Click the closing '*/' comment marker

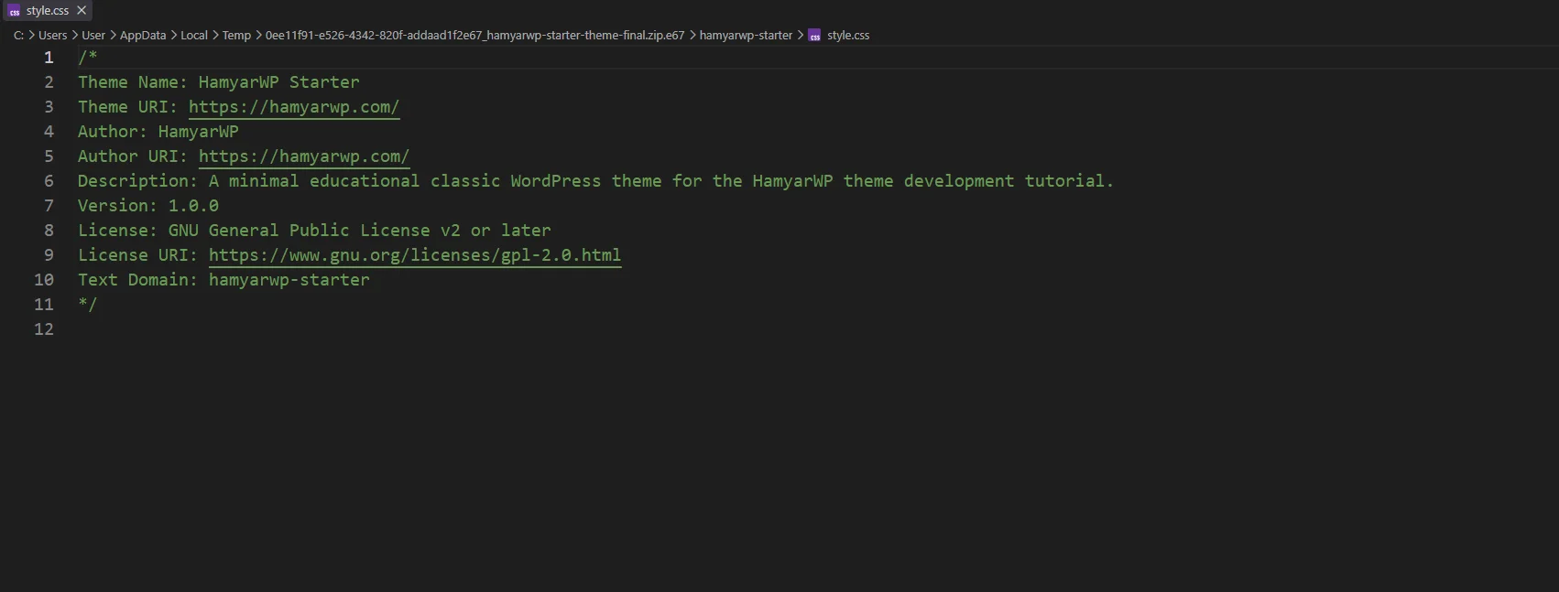88,305
